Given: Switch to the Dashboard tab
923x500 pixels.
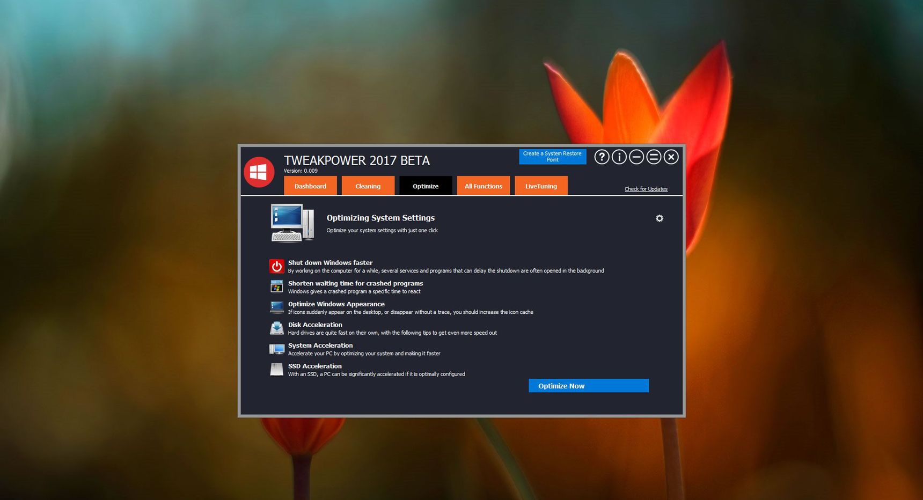Looking at the screenshot, I should coord(310,186).
